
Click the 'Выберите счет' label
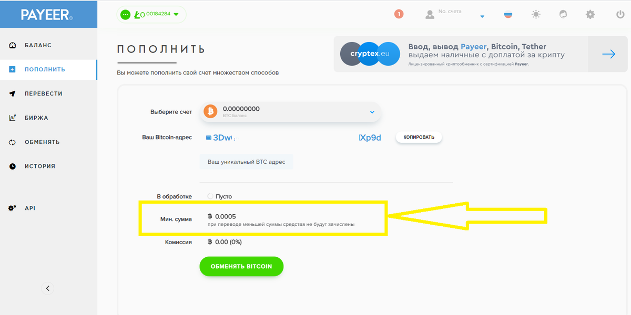tap(171, 112)
